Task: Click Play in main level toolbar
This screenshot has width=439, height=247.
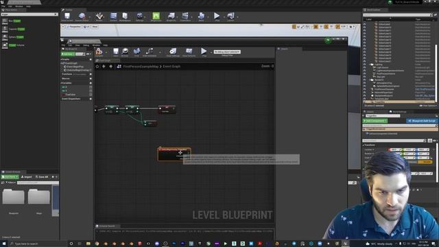Action: (217, 16)
